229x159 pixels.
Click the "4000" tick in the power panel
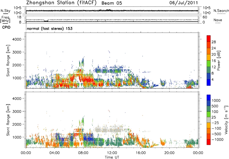(17, 39)
